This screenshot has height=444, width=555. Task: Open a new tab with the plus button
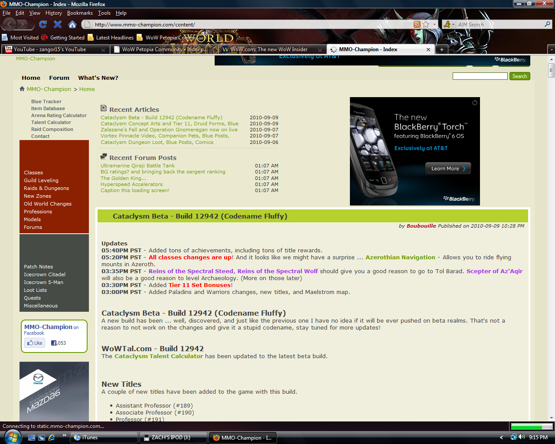coord(441,49)
